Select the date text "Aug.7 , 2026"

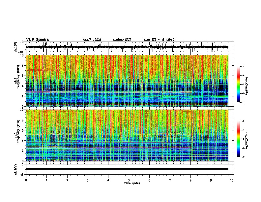click(92, 40)
